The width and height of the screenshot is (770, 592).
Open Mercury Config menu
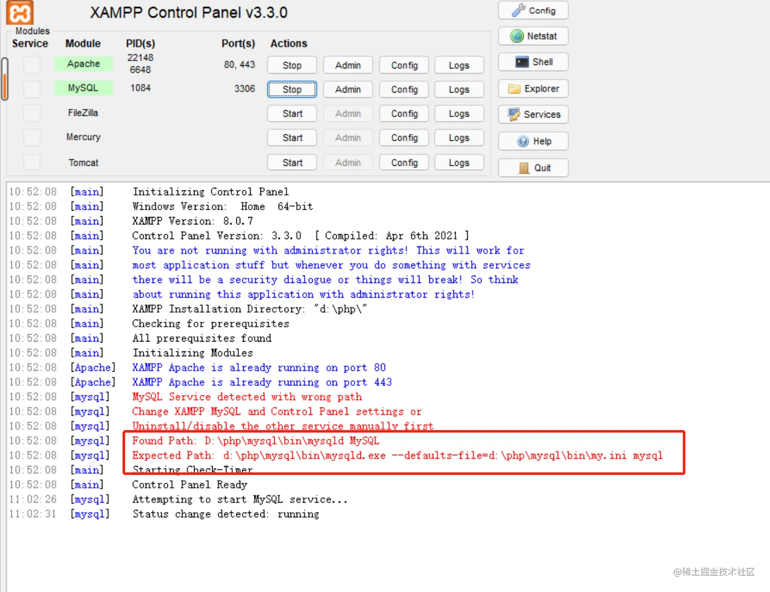click(x=404, y=138)
